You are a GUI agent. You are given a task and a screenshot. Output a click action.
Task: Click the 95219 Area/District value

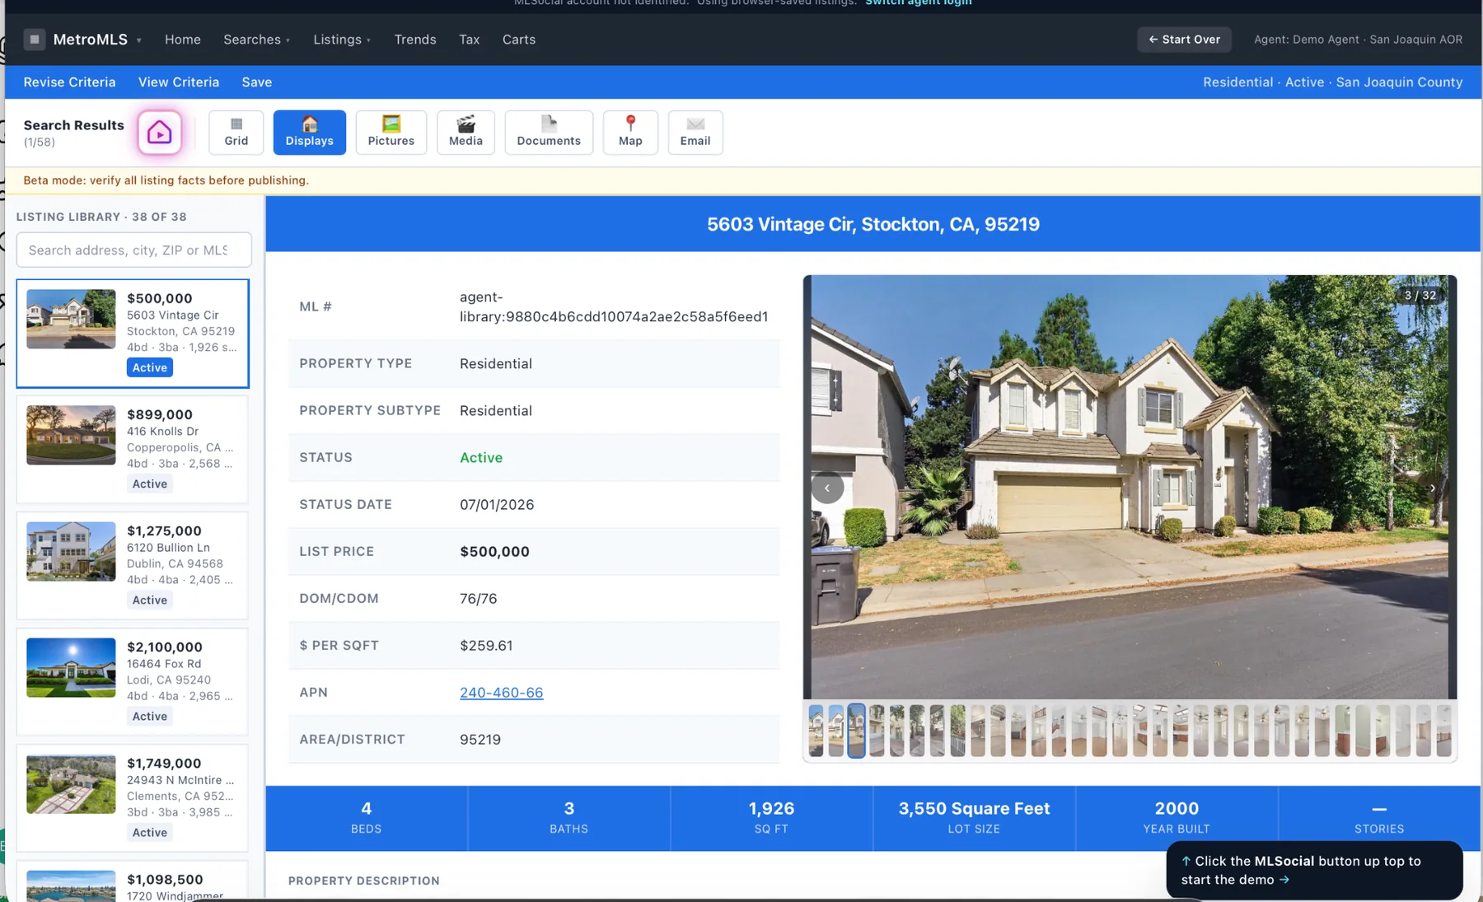pyautogui.click(x=480, y=740)
